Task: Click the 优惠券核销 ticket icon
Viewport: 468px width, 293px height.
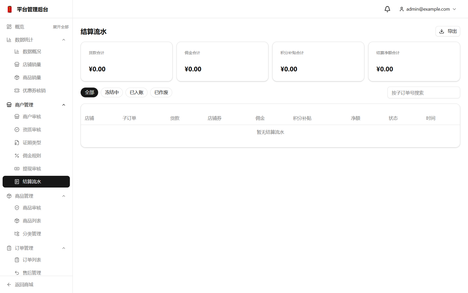Action: [17, 90]
